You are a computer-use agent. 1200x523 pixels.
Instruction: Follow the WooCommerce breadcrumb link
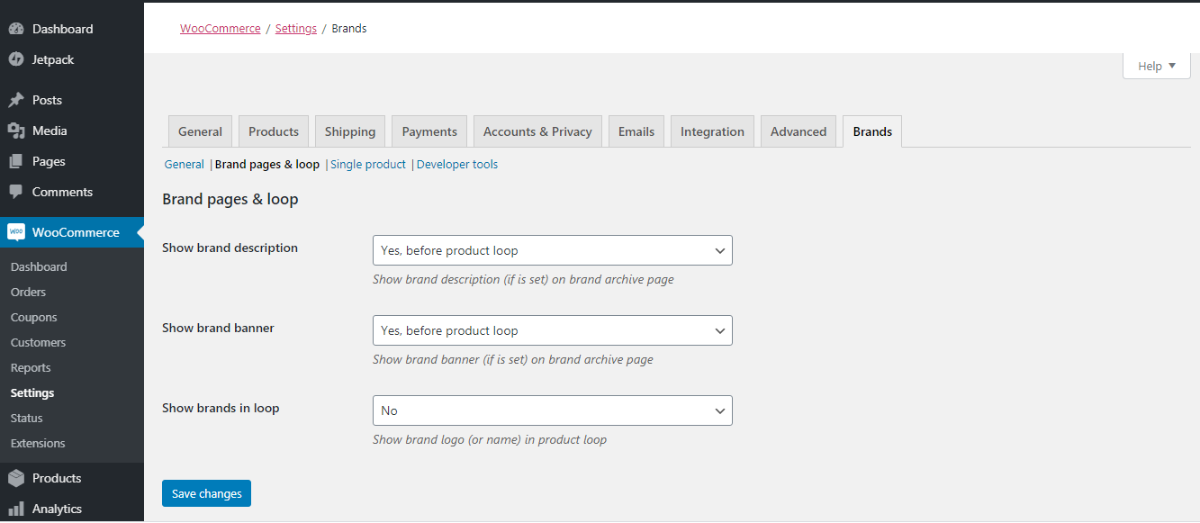pyautogui.click(x=220, y=28)
